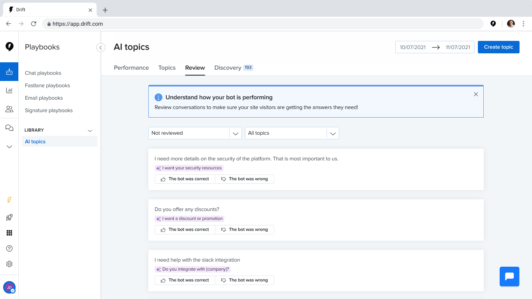Go to Signature playbooks
Screen dimensions: 532x299
49,111
